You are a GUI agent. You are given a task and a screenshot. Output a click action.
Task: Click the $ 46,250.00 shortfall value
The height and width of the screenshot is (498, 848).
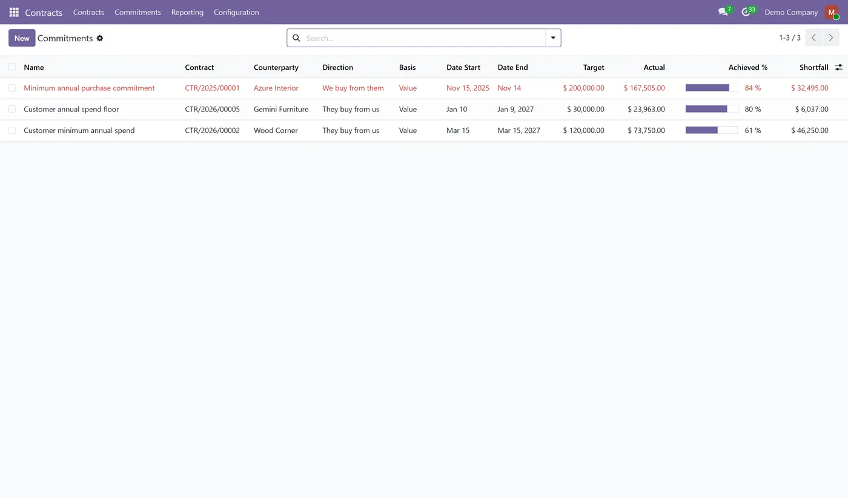tap(810, 130)
